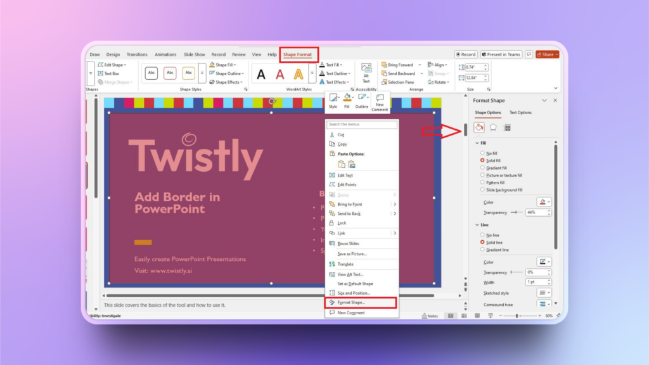This screenshot has width=649, height=365.
Task: Select the Solid line radio option
Action: [482, 242]
